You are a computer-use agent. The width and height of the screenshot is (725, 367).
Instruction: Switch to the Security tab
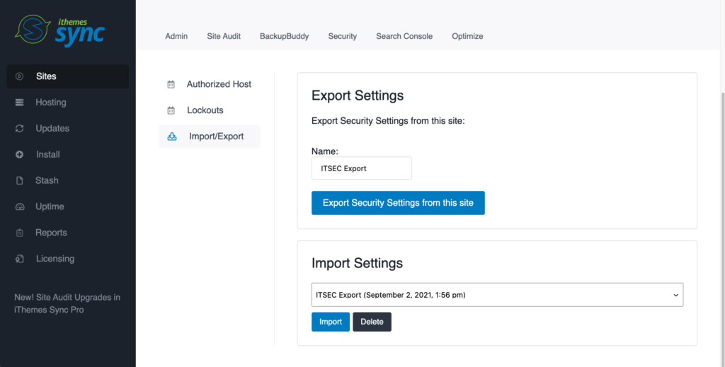click(x=342, y=36)
